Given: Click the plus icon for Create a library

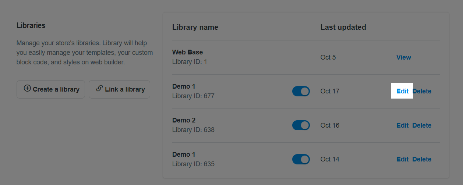Looking at the screenshot, I should (x=27, y=89).
